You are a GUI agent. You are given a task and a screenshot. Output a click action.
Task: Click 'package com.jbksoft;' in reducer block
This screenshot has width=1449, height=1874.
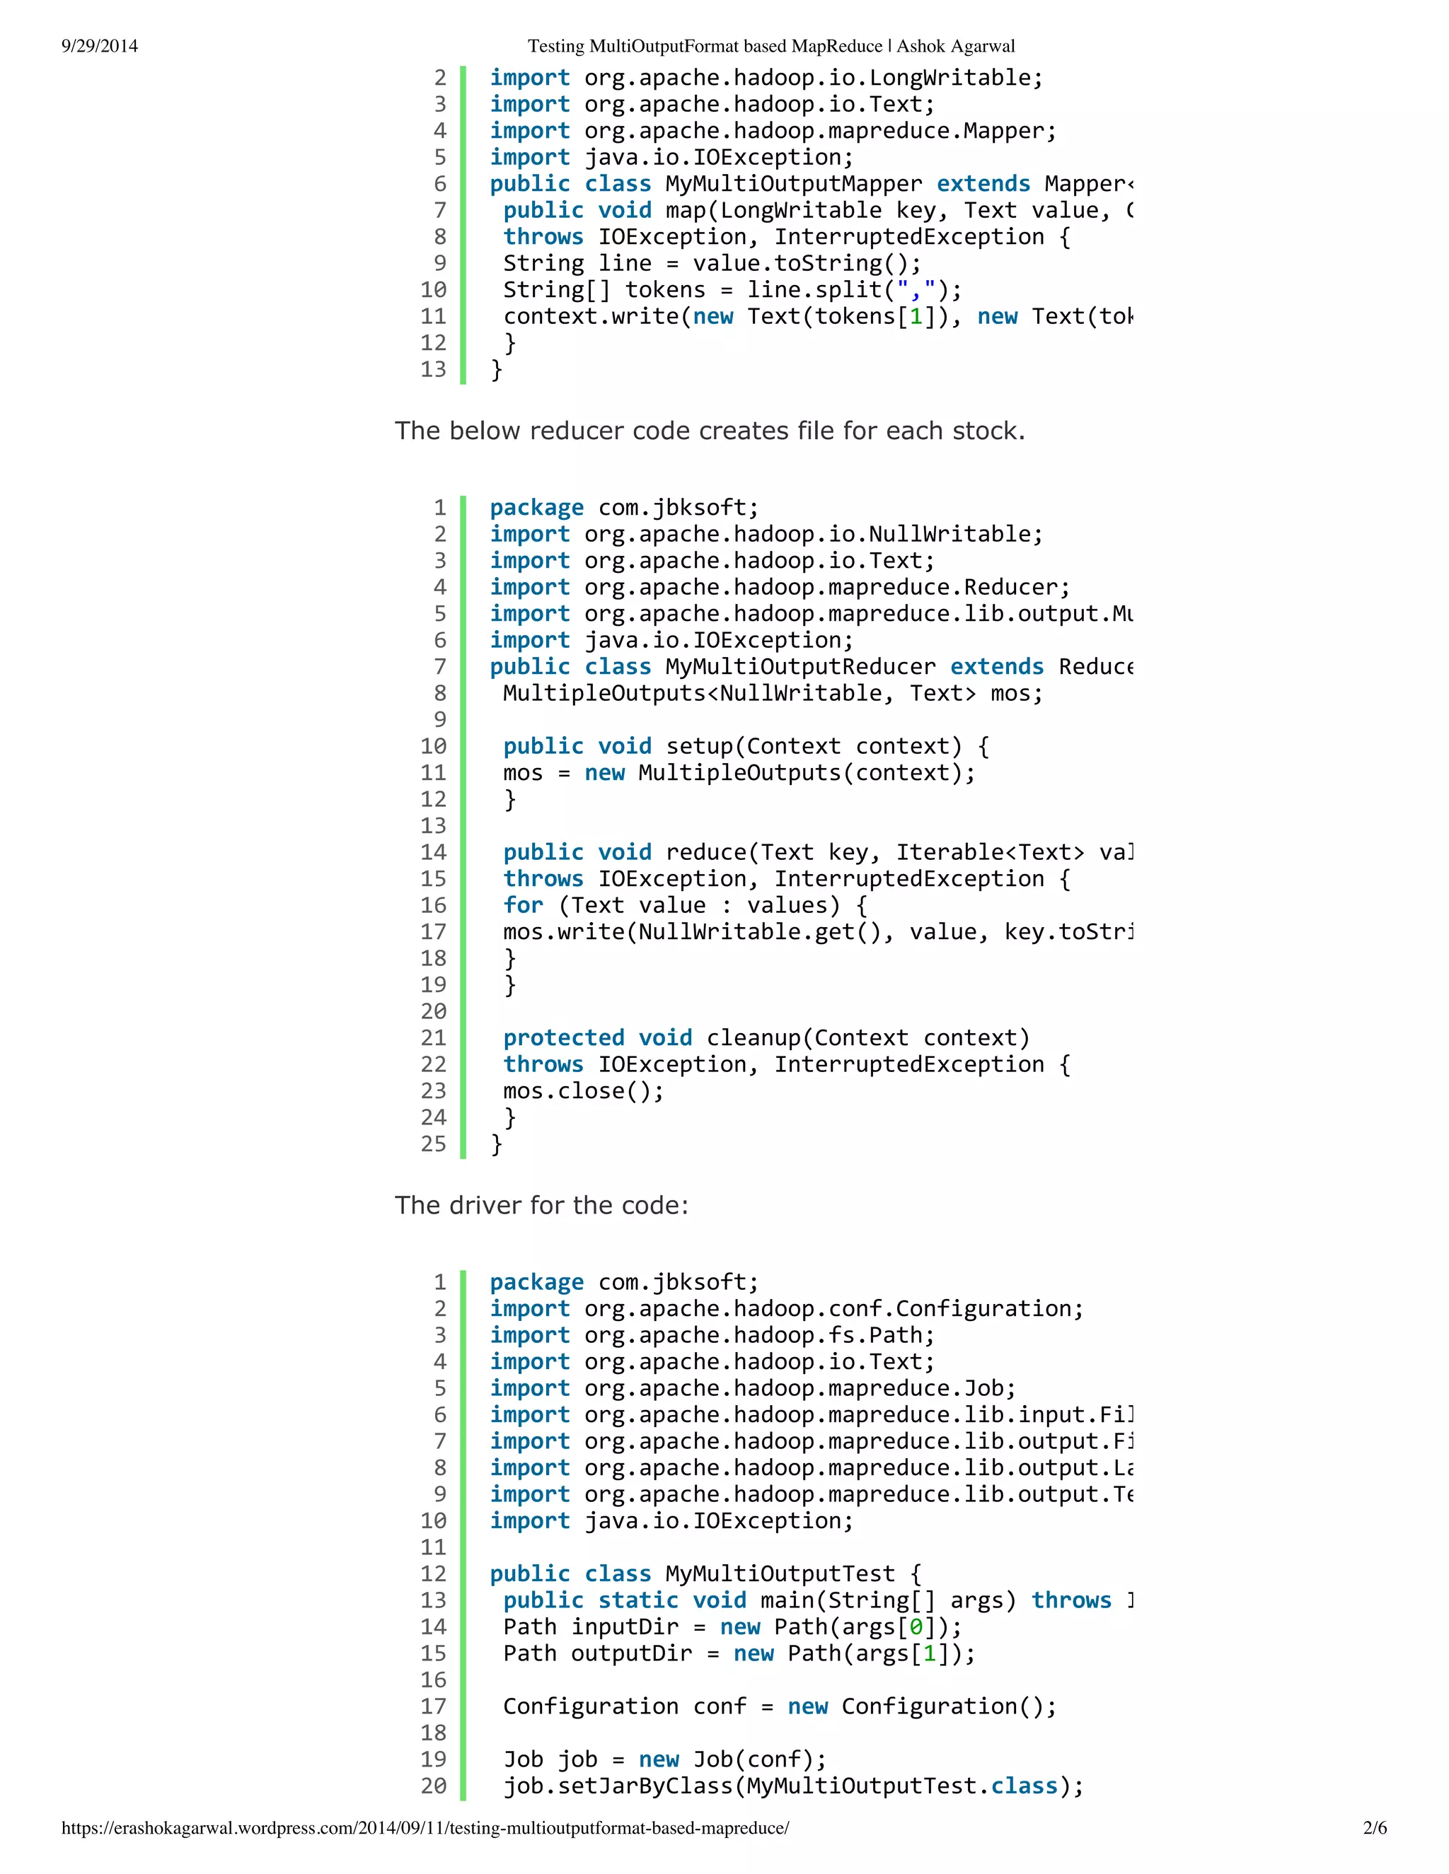pos(623,508)
